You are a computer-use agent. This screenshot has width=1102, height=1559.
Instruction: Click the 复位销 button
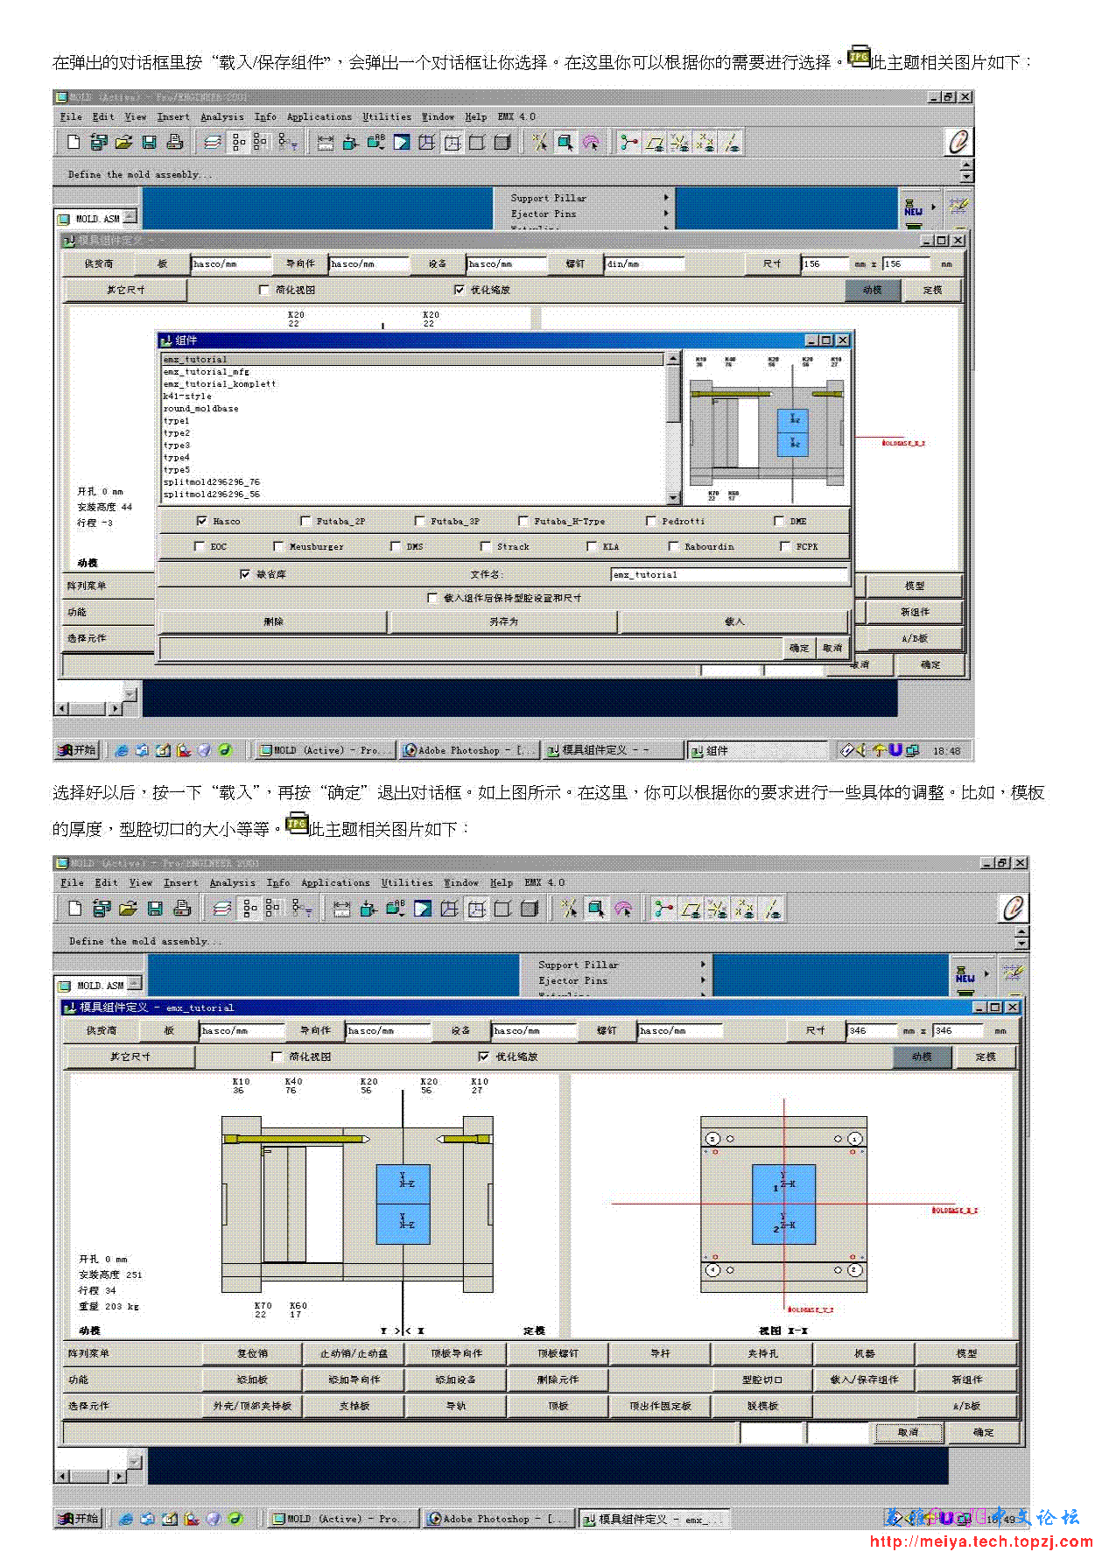click(x=253, y=1353)
